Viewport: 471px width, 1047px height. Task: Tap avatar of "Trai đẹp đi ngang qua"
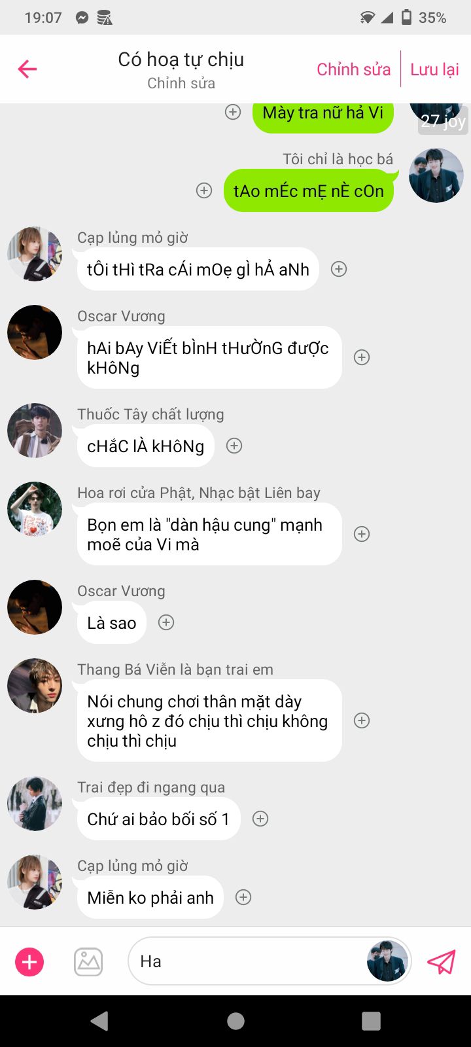[x=35, y=804]
